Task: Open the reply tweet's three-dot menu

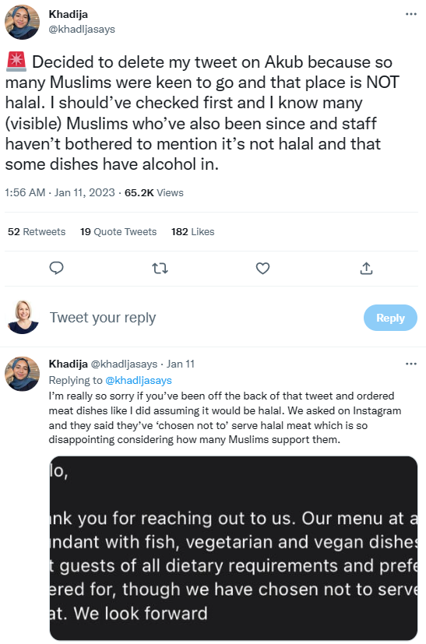Action: coord(410,364)
